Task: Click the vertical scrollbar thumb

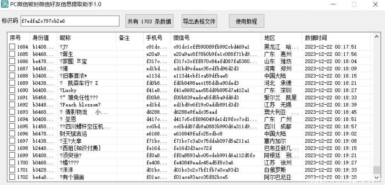Action: (x=377, y=170)
